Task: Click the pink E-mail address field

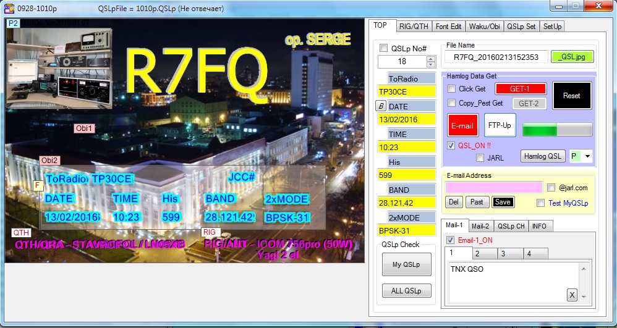Action: coord(493,187)
